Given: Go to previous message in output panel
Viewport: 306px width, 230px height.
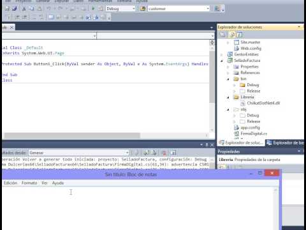Looking at the screenshot, I should coord(146,153).
